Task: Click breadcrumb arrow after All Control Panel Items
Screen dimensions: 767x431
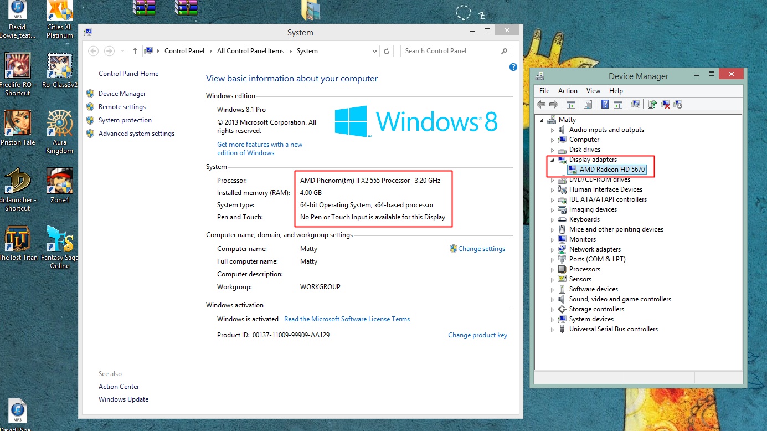Action: (290, 51)
